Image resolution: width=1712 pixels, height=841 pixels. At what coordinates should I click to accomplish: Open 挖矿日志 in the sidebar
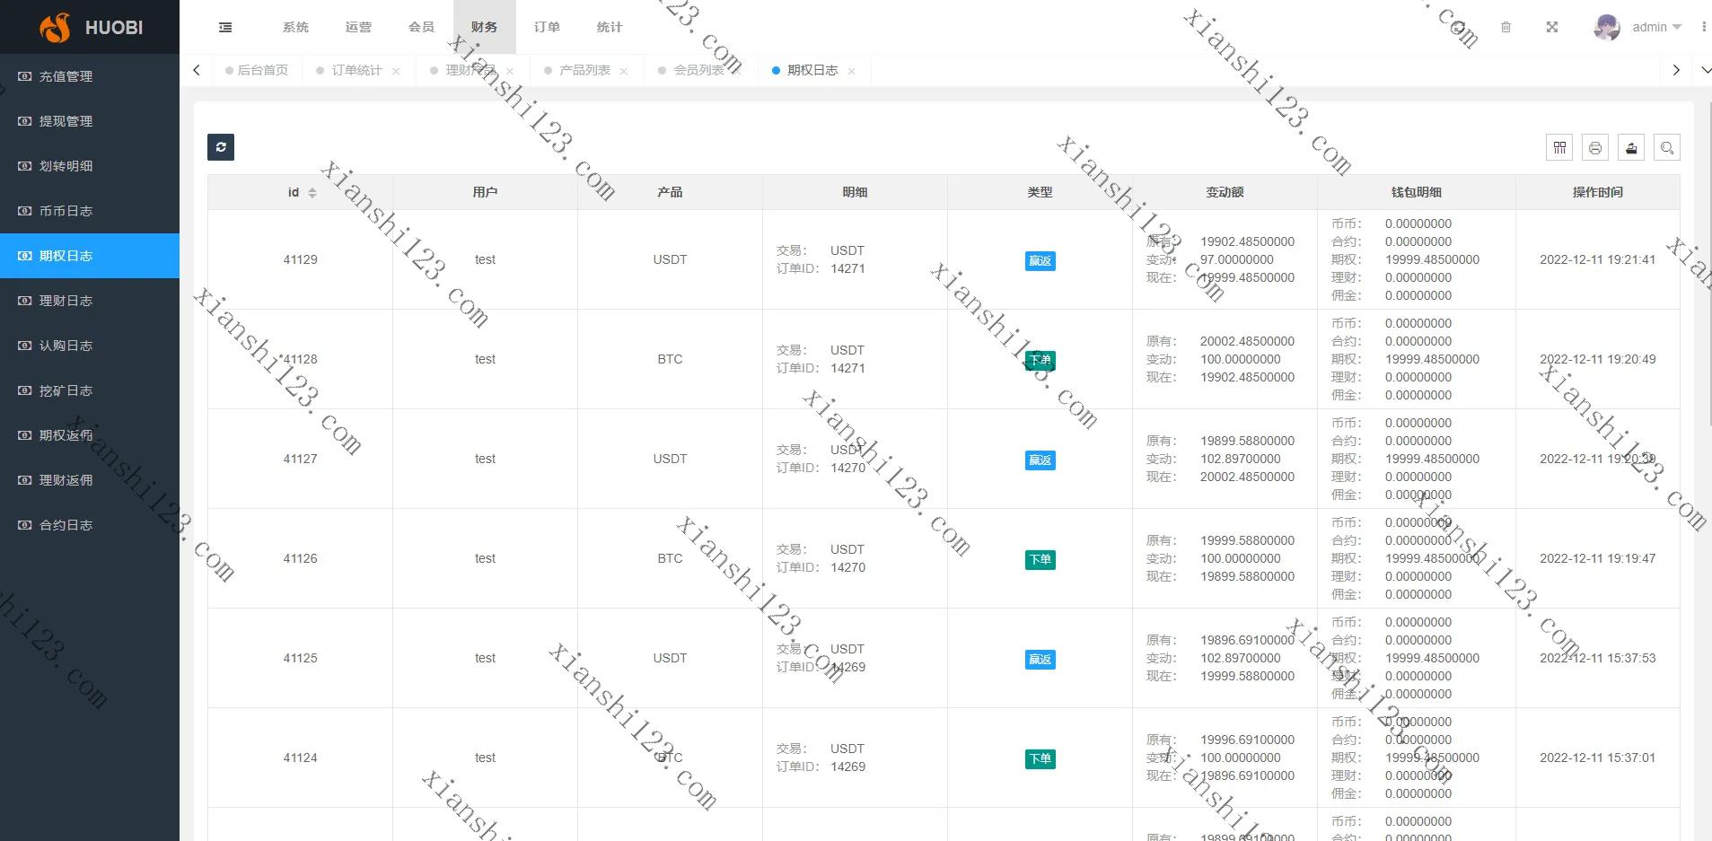point(90,390)
